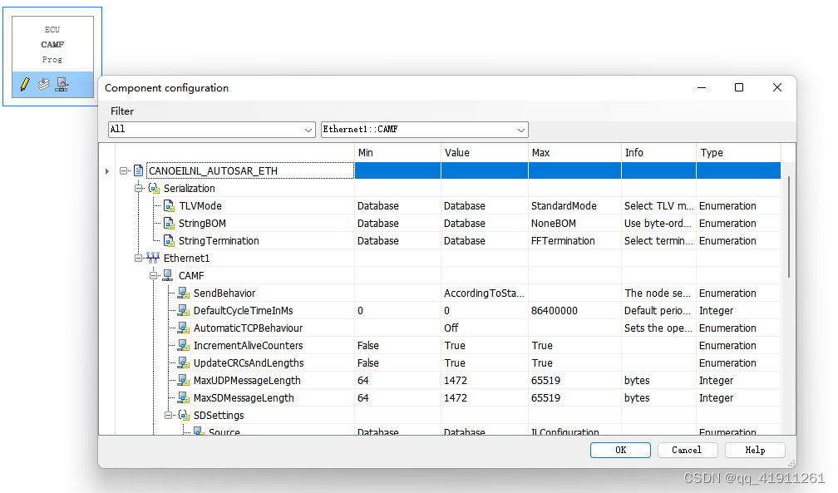
Task: Collapse the Ethernet1 tree node
Action: click(x=138, y=259)
